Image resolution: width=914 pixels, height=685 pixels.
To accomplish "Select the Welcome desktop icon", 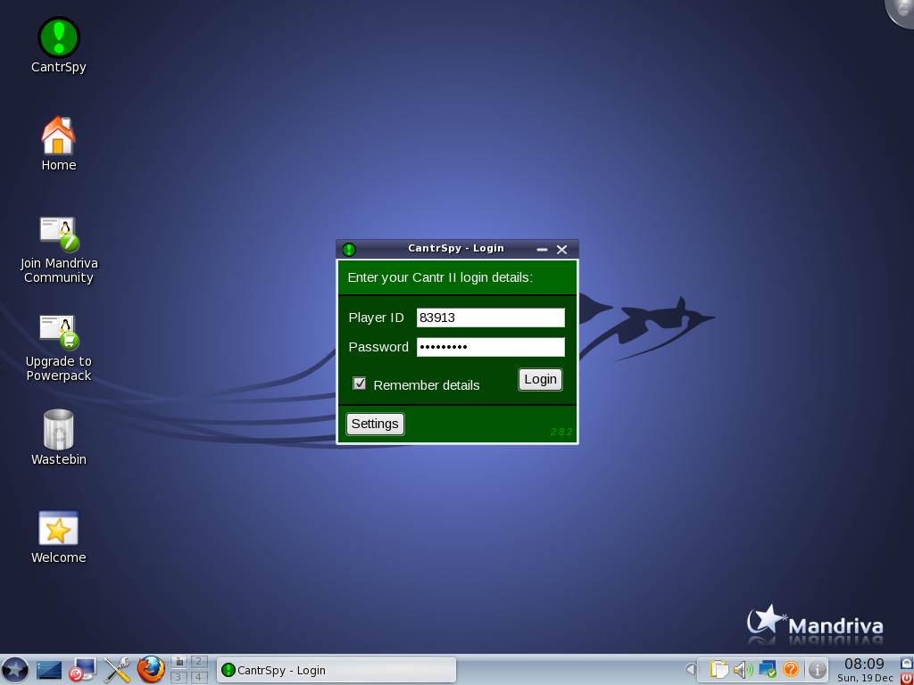I will pyautogui.click(x=58, y=537).
